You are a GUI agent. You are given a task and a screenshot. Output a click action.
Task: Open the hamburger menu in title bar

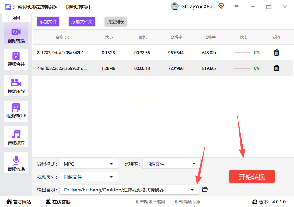(236, 7)
